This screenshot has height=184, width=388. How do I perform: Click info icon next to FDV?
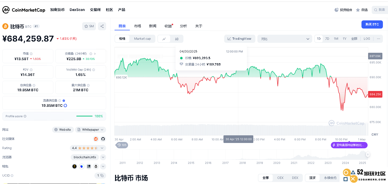(x=31, y=70)
